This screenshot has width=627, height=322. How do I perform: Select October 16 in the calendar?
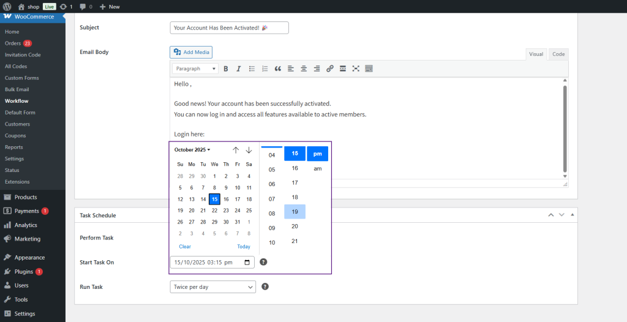pyautogui.click(x=226, y=199)
